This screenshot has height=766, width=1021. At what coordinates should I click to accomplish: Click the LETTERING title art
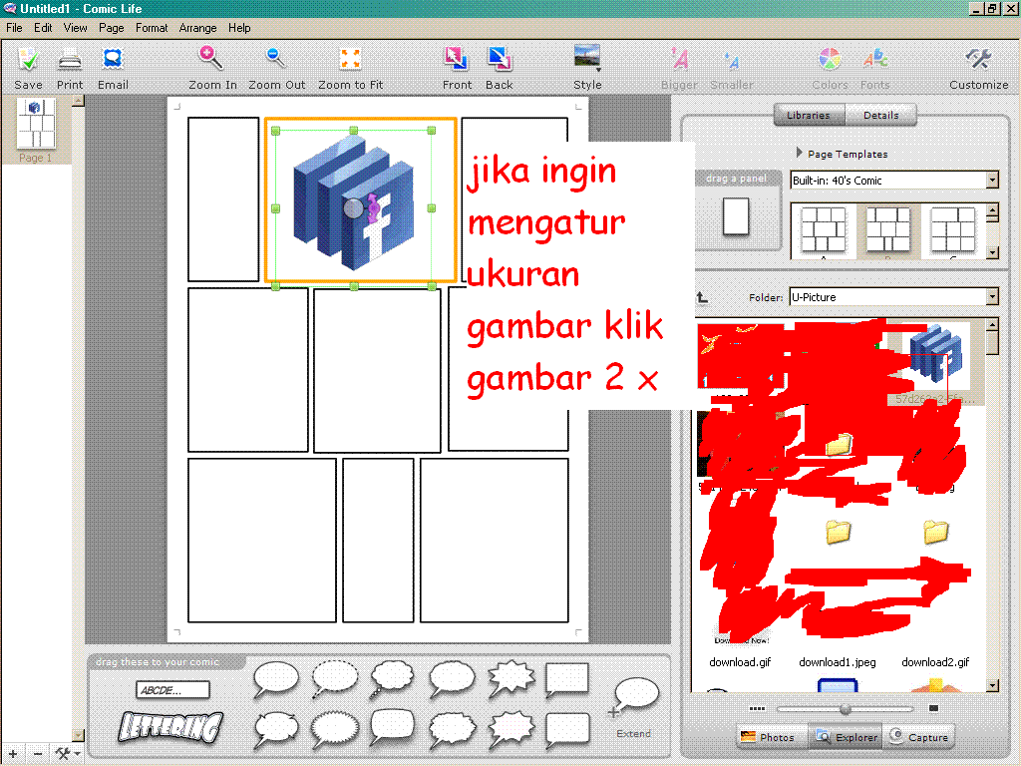170,726
